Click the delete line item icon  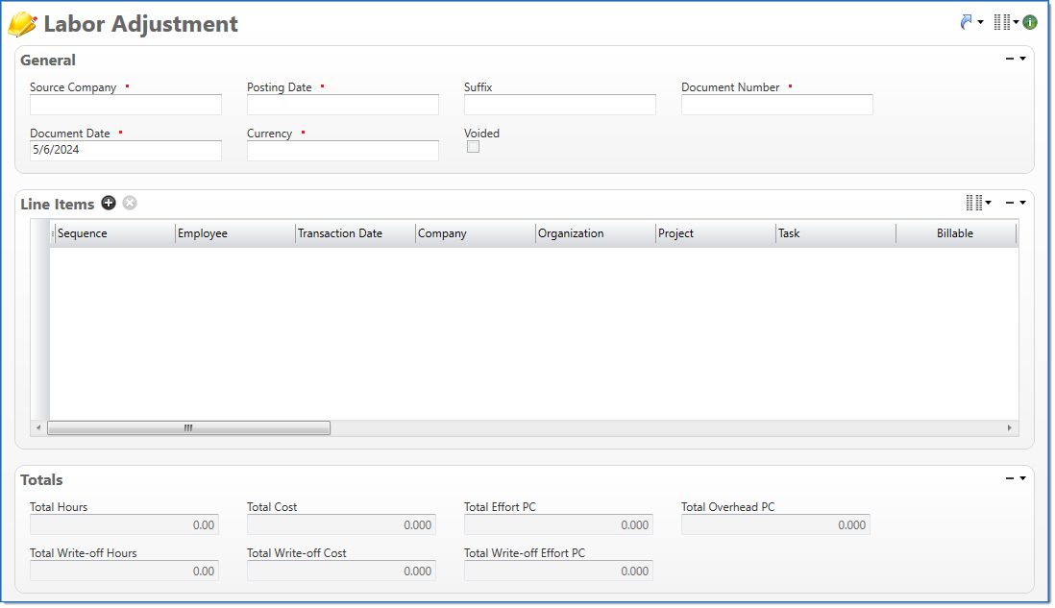pyautogui.click(x=130, y=203)
